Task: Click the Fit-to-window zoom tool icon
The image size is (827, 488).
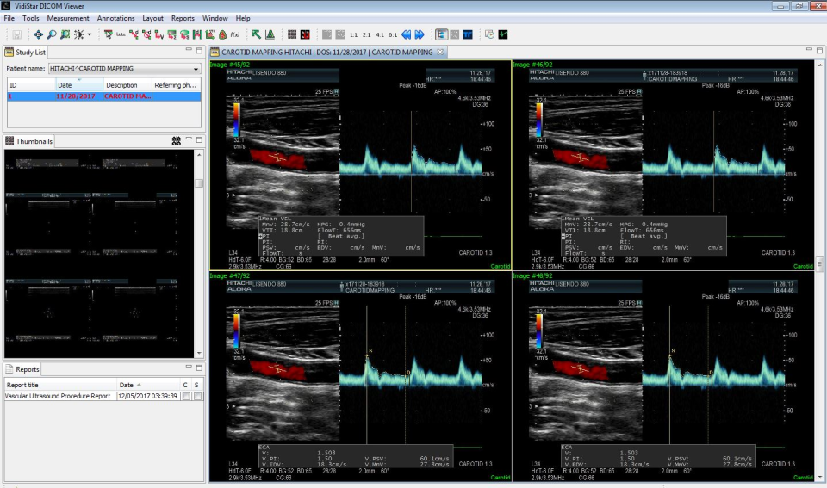Action: click(x=65, y=34)
